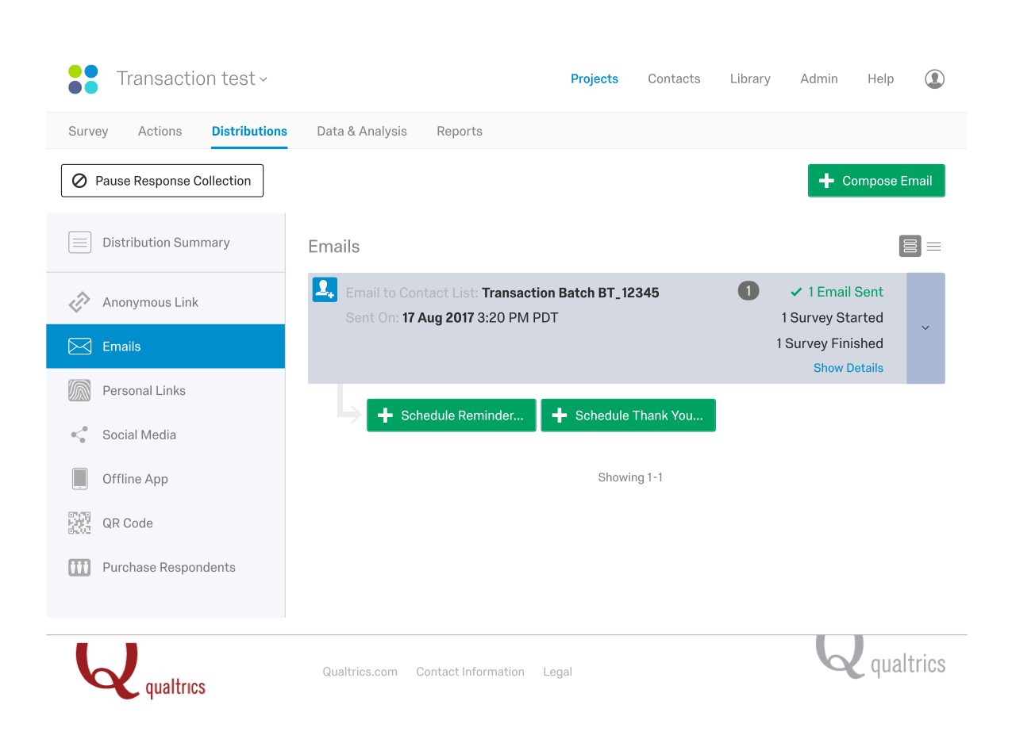Click the Emails envelope icon
1012x747 pixels.
point(79,347)
